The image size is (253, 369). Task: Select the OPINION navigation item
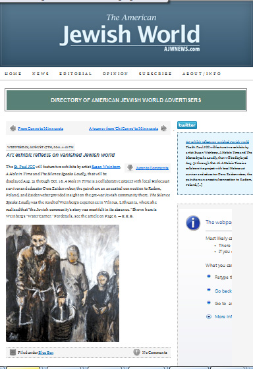(x=115, y=74)
